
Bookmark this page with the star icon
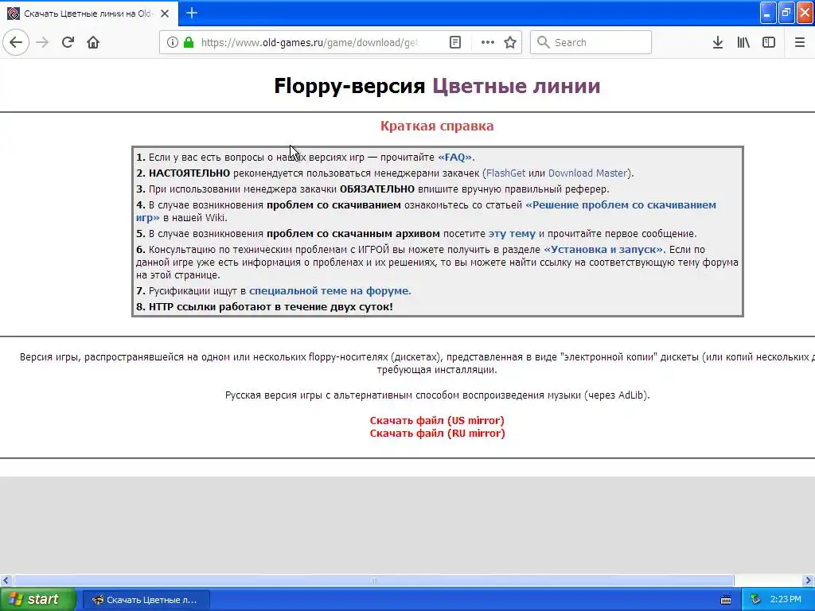pyautogui.click(x=510, y=42)
